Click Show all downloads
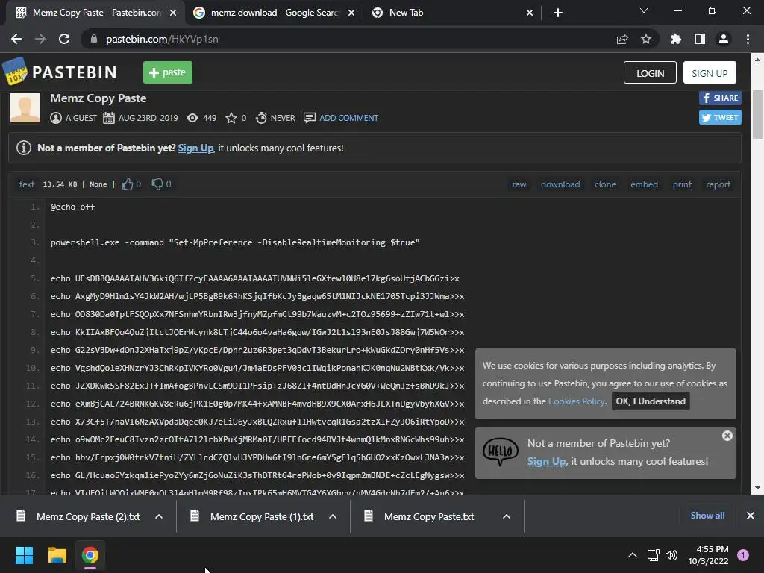 [x=707, y=516]
